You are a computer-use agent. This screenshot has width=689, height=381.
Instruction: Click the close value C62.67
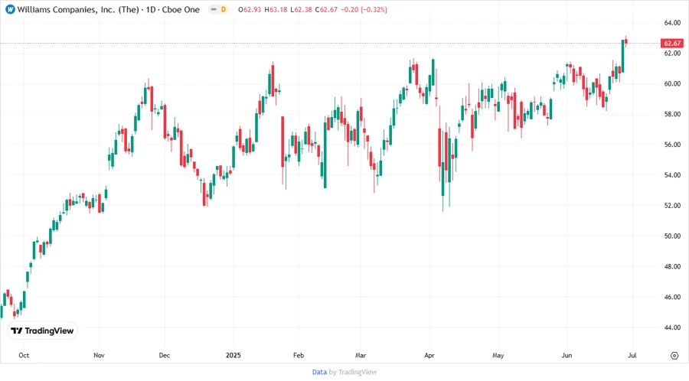coord(326,10)
